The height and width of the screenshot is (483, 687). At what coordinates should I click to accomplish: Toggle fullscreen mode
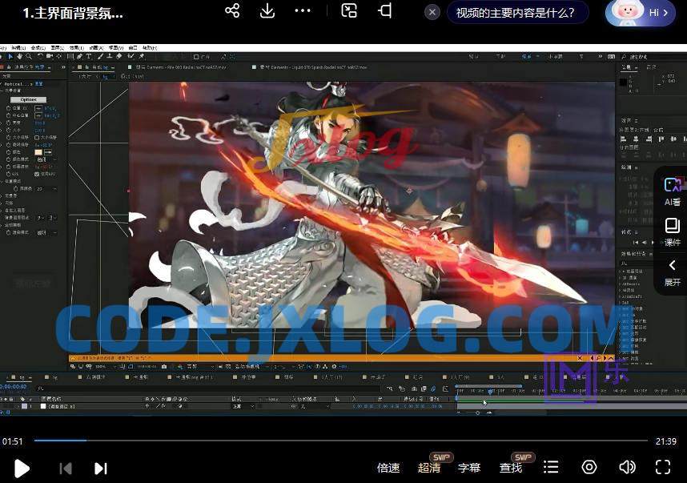tap(663, 467)
